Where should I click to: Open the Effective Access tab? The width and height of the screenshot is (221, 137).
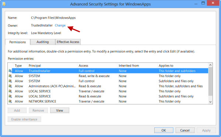tap(68, 42)
